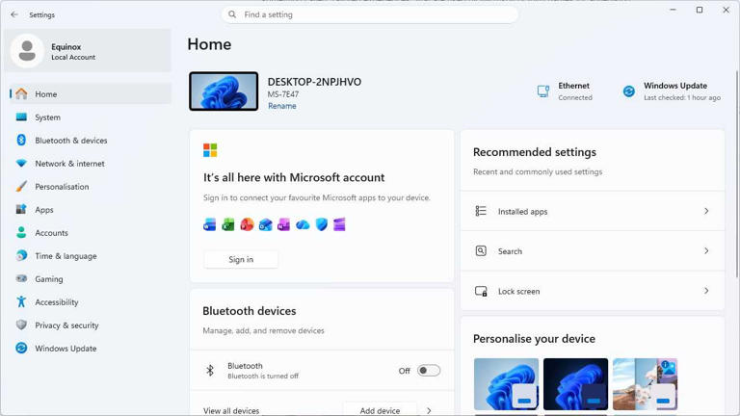Click the vertical scrollbar on right

click(737, 174)
